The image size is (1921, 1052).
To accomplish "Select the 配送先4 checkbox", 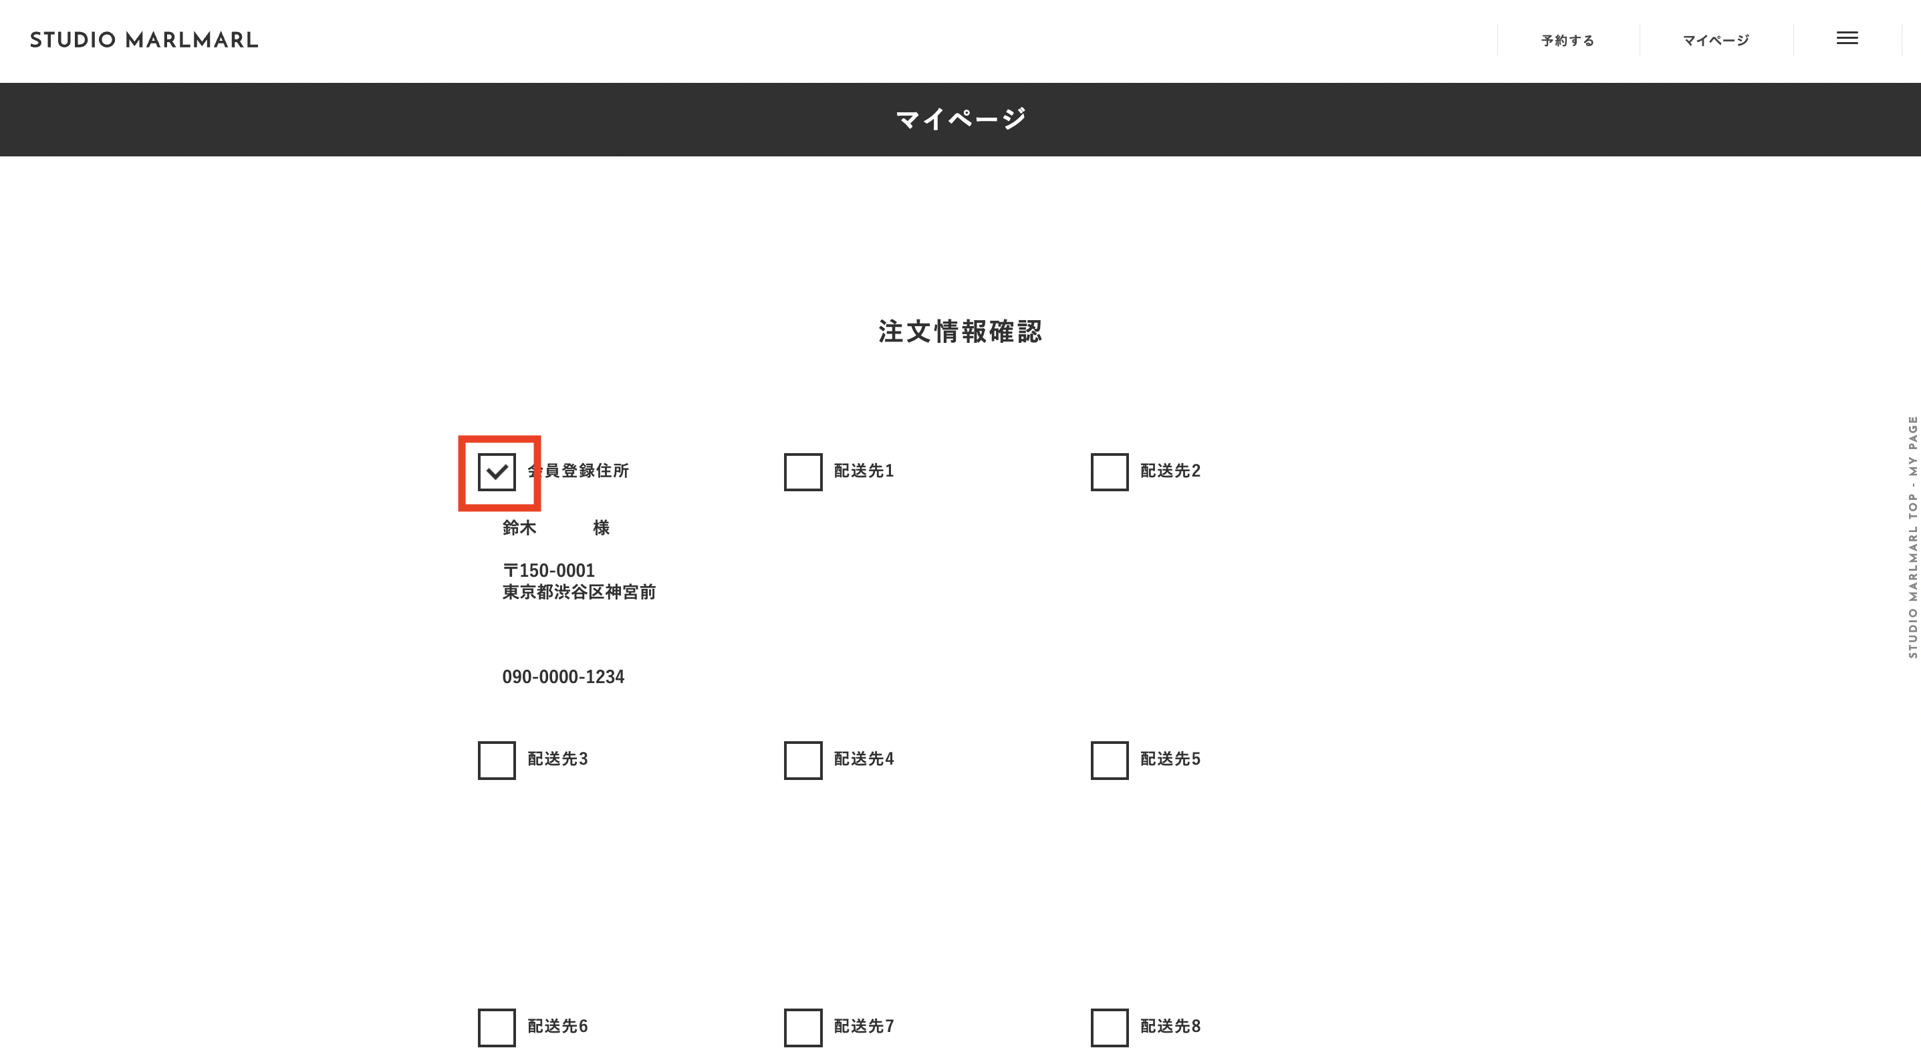I will point(801,758).
